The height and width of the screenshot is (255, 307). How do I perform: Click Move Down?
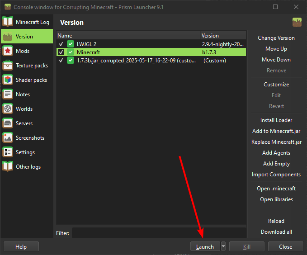276,60
